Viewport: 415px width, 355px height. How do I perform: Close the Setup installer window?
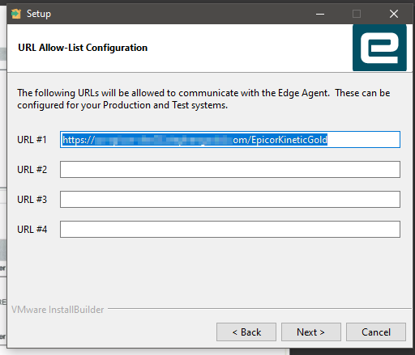coord(394,14)
